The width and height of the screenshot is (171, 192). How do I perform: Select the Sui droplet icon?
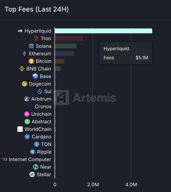pos(40,91)
